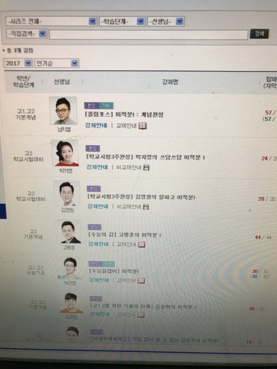Click book icon for 수능길잡이 미적분 교재안내

[141, 281]
